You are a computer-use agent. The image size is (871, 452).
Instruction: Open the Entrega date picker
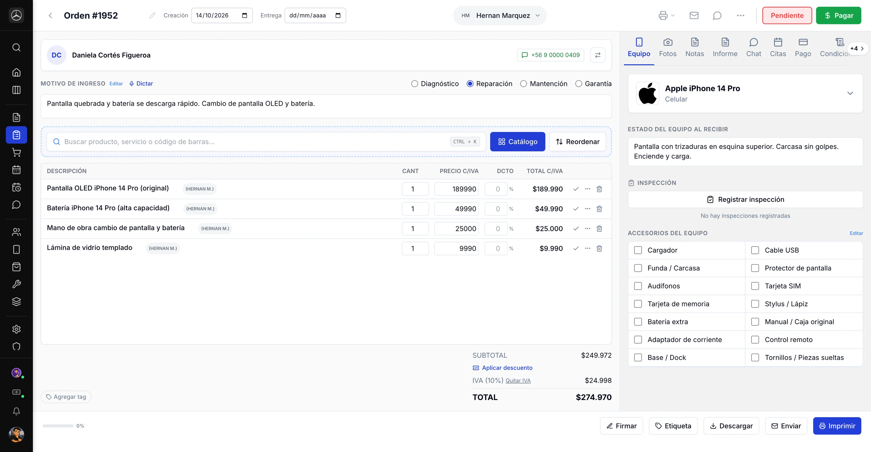338,15
